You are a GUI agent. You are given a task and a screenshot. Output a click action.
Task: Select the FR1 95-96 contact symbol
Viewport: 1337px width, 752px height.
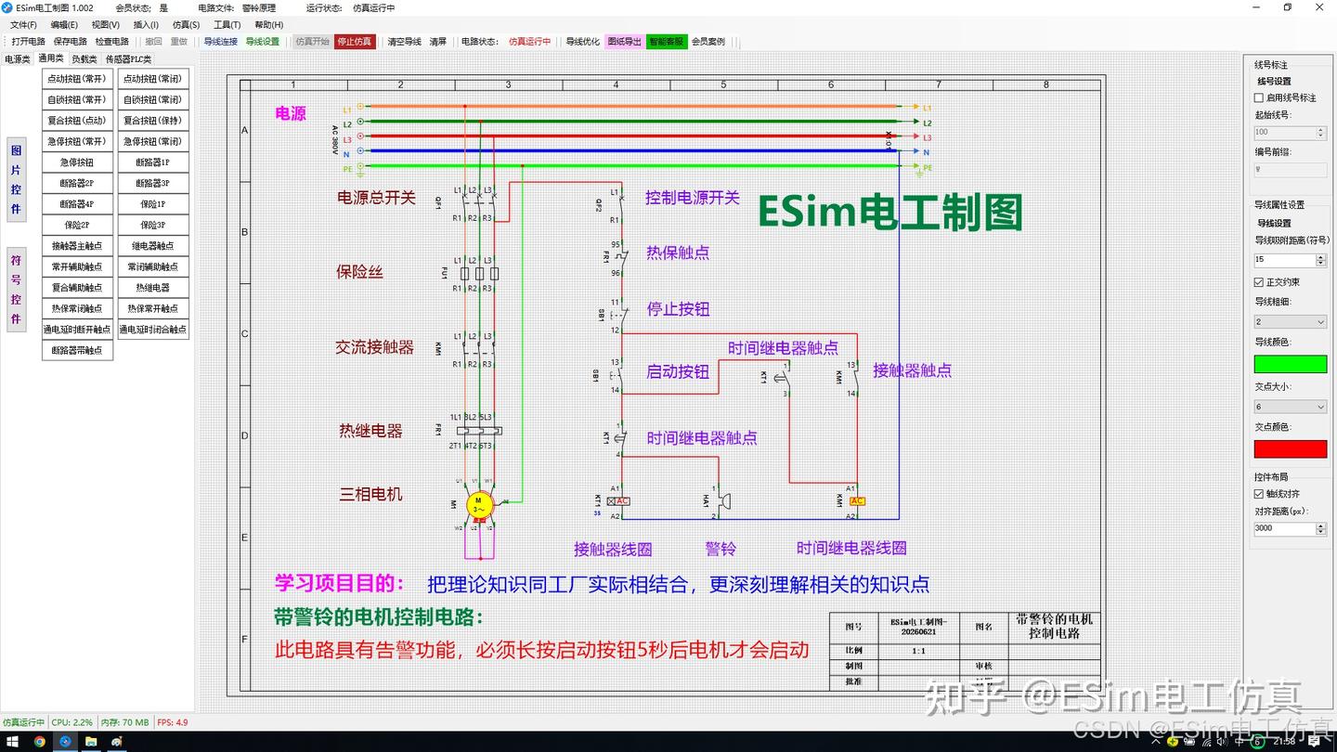tap(620, 260)
